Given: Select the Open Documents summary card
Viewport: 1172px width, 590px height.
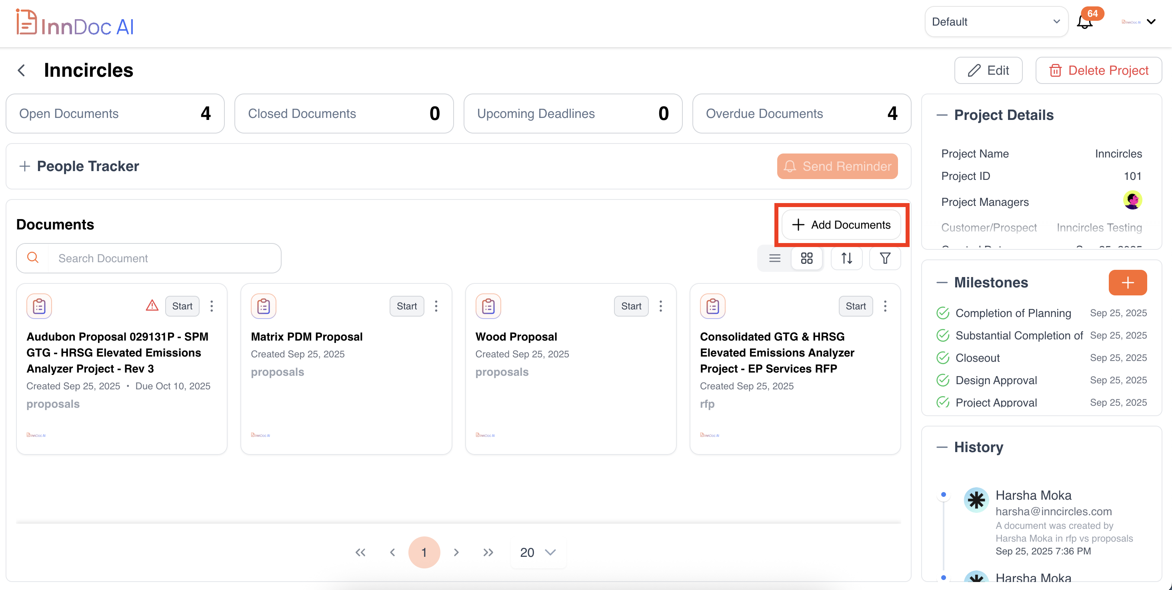Looking at the screenshot, I should tap(115, 114).
